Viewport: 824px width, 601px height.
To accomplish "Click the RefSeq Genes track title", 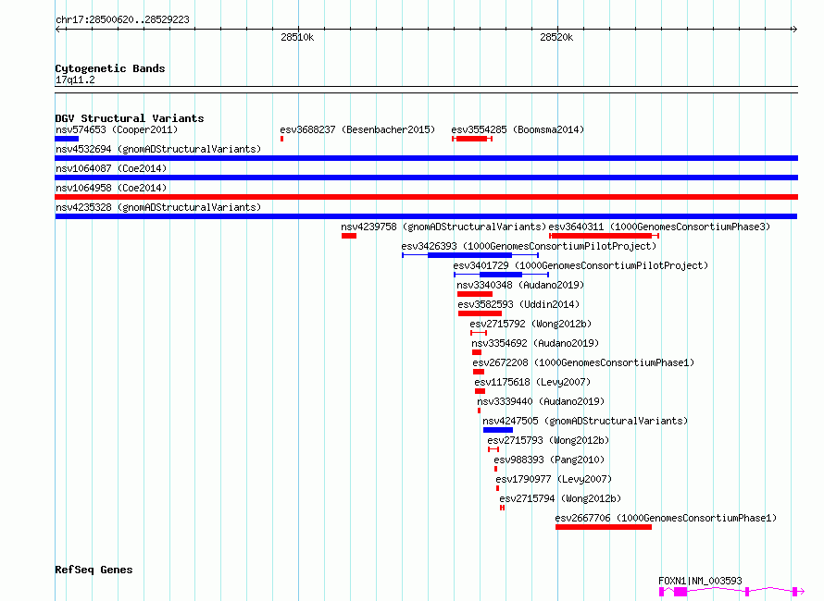I will pos(94,570).
